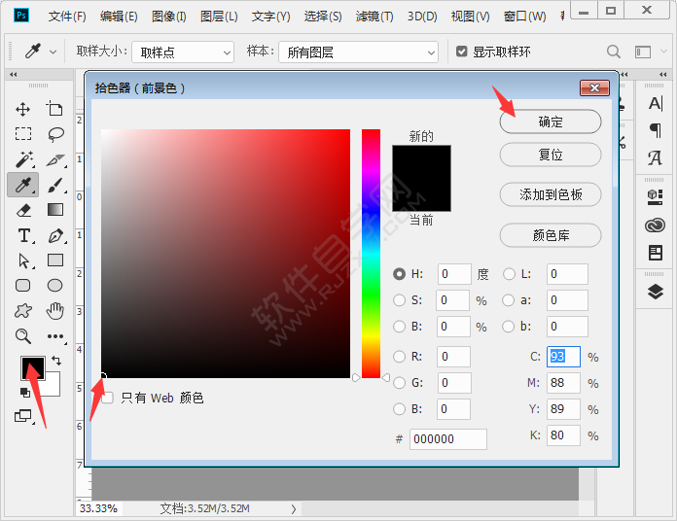677x521 pixels.
Task: Expand the status bar info arrow
Action: (294, 509)
